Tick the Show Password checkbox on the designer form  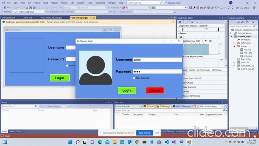(x=67, y=66)
